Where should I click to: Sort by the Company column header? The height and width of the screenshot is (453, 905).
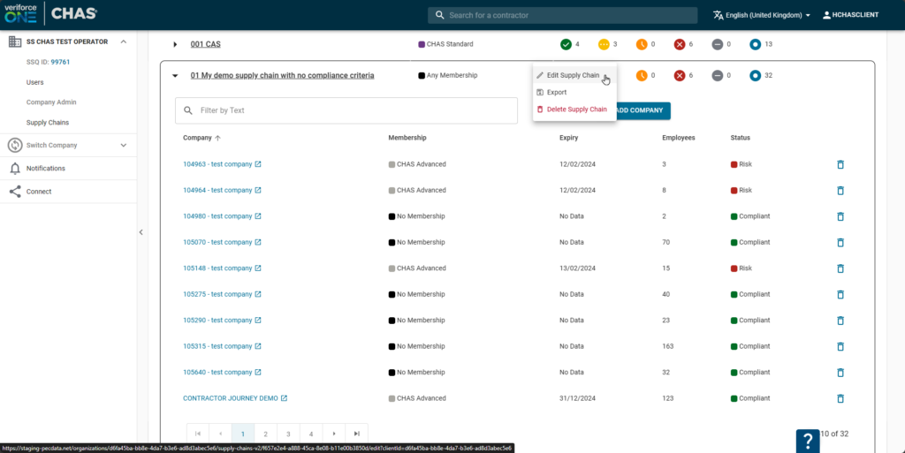coord(202,138)
